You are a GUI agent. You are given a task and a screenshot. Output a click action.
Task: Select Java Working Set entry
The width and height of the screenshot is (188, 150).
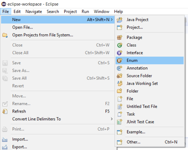pos(150,83)
